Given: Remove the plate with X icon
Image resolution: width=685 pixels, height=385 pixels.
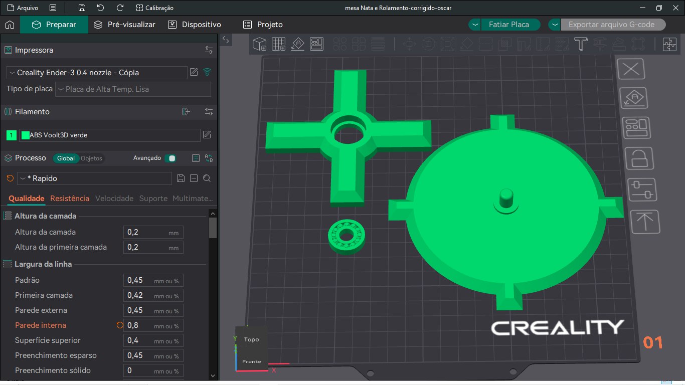Looking at the screenshot, I should tap(631, 69).
